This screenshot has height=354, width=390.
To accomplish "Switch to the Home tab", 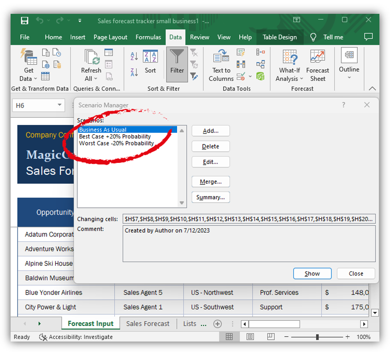I will [53, 37].
